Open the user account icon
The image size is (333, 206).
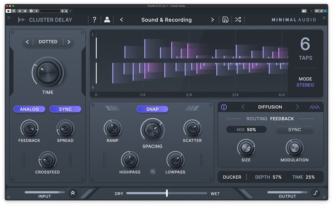(x=107, y=20)
